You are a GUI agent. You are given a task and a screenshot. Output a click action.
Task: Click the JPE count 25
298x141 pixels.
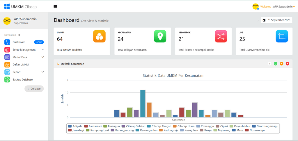pos(242,39)
